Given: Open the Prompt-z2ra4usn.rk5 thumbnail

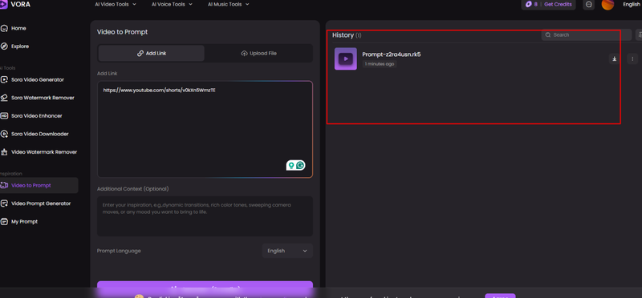Looking at the screenshot, I should 346,58.
